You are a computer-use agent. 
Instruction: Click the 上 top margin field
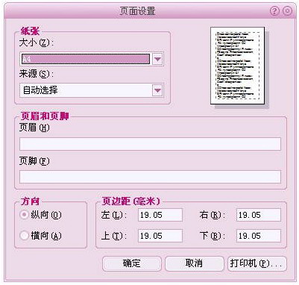pos(160,236)
